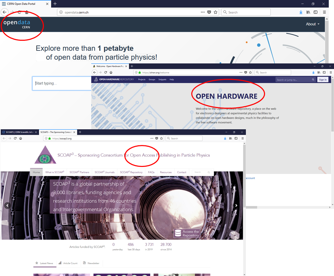Click the opendata CERN logo

(x=17, y=24)
